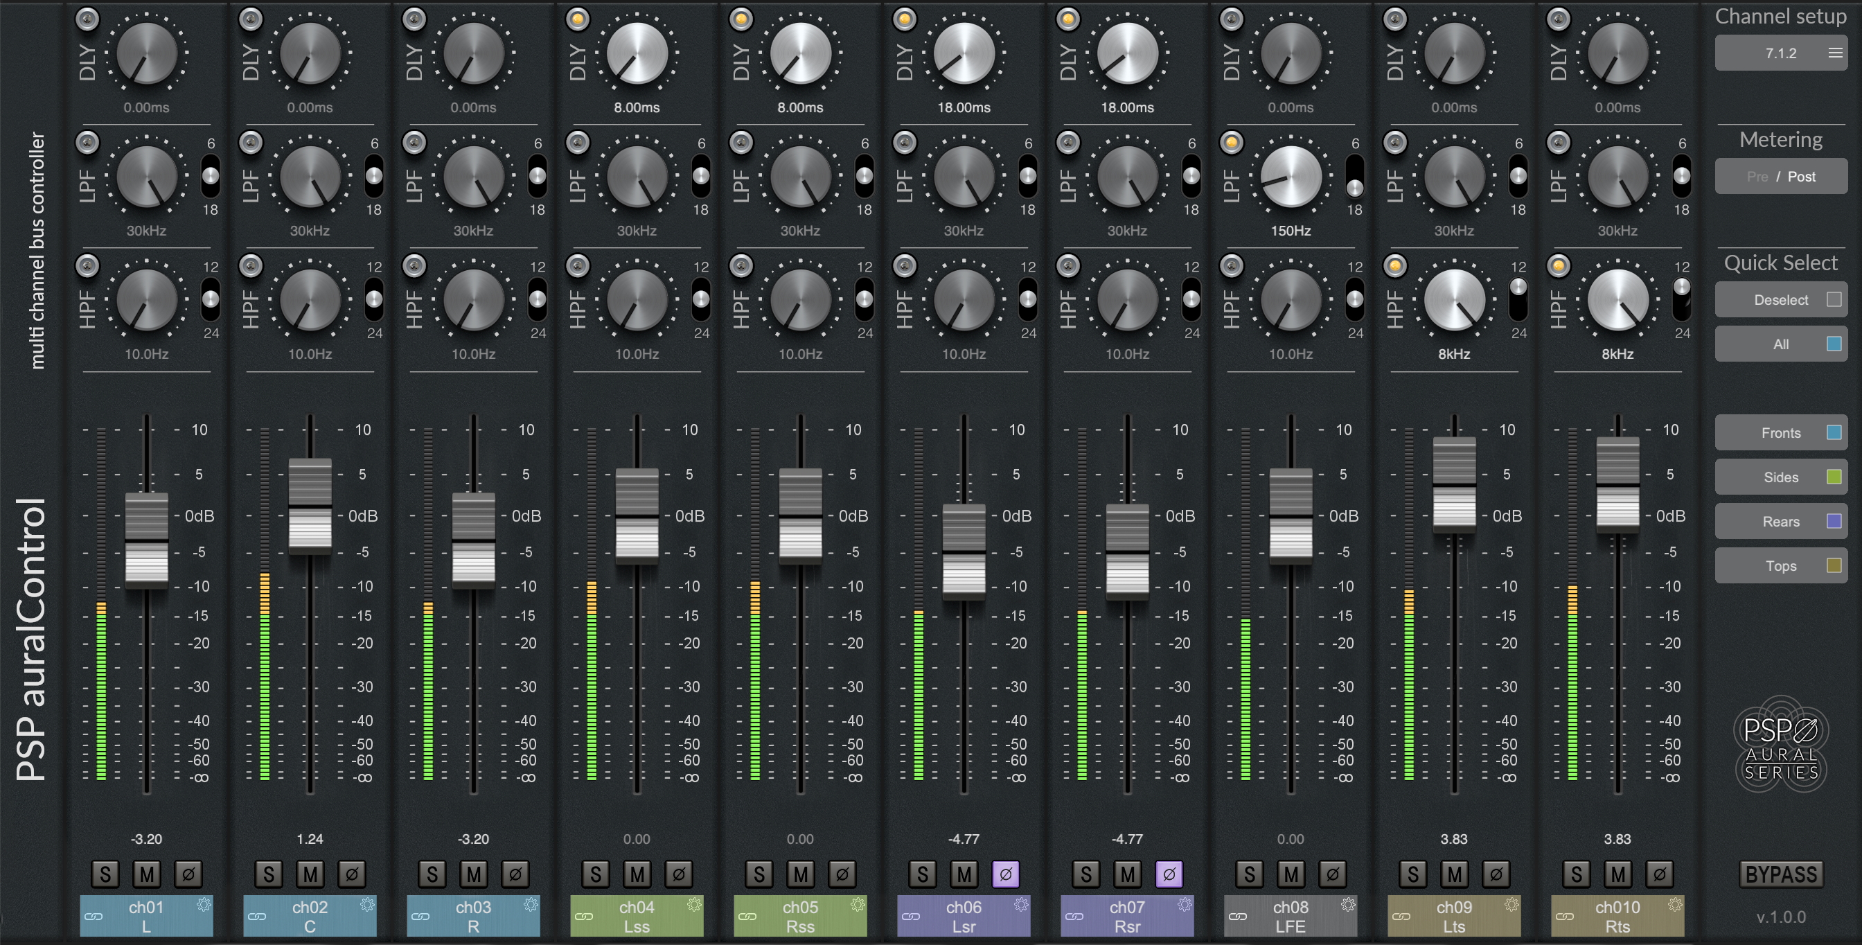Invert phase on ch06 Lsr channel
This screenshot has width=1862, height=945.
(1005, 874)
